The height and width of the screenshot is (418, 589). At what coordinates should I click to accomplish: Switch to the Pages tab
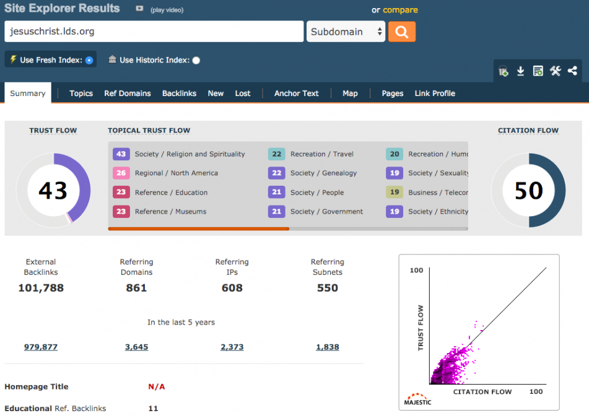click(393, 93)
